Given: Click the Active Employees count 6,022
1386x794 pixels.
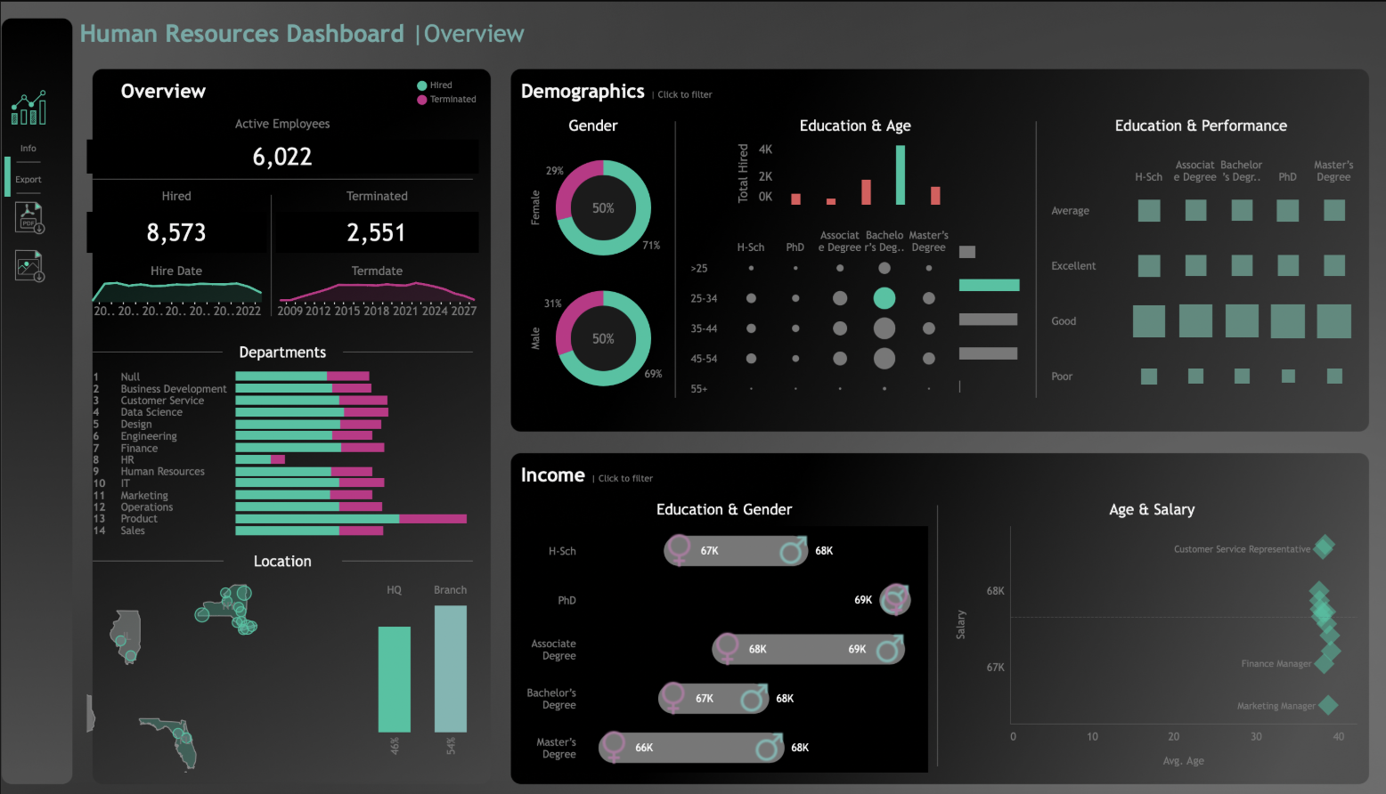Looking at the screenshot, I should tap(282, 157).
